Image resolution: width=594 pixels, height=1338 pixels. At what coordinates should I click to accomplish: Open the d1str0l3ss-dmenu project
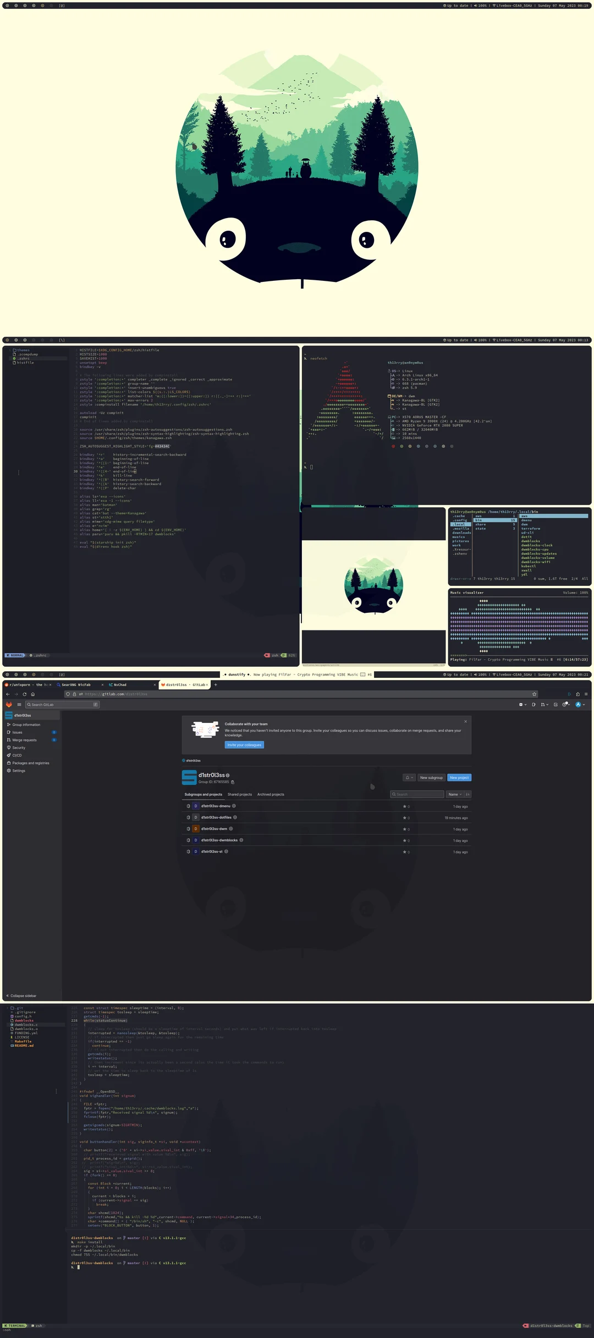(216, 806)
